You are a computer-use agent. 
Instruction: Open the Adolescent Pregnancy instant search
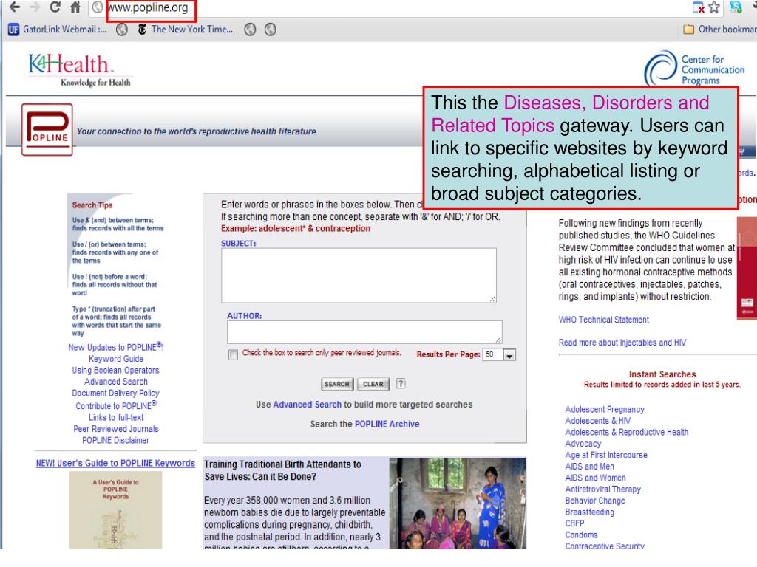605,409
